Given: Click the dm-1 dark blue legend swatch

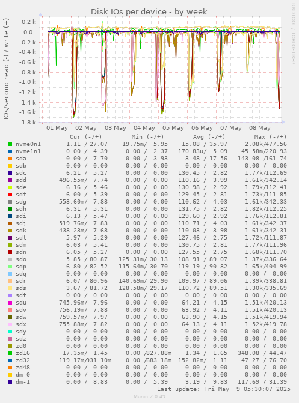Looking at the screenshot, I should point(10,381).
